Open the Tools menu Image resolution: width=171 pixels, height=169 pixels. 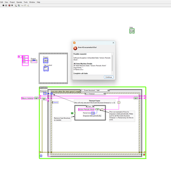click(x=26, y=2)
